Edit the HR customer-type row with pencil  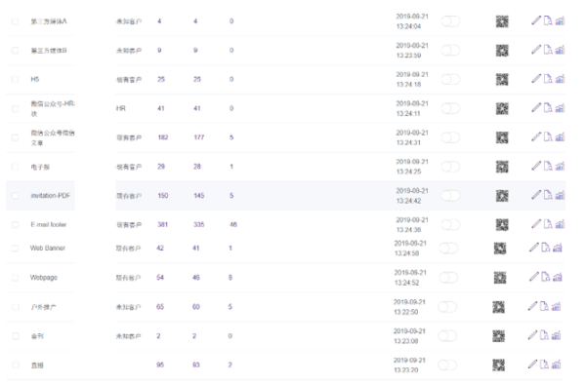click(x=536, y=108)
